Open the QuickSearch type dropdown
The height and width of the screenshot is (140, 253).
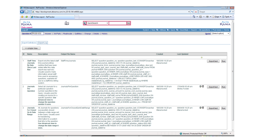click(107, 23)
